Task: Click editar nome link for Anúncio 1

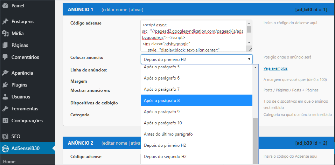Action: (116, 9)
